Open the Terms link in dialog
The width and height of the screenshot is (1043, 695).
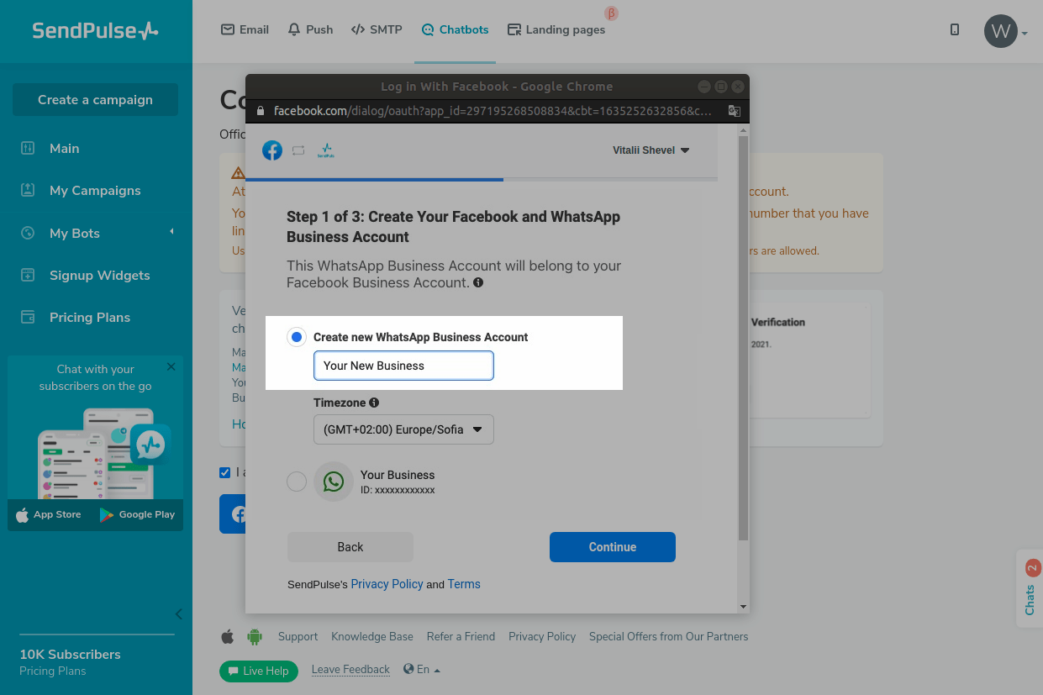click(x=464, y=584)
